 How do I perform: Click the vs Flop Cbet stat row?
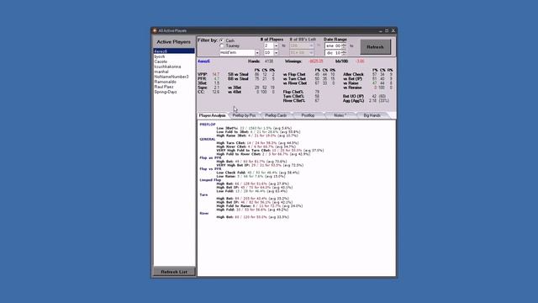click(309, 74)
